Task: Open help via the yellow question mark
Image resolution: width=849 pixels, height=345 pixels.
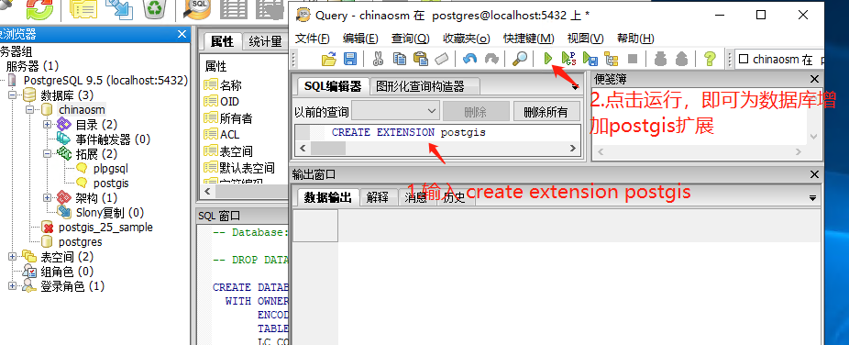Action: [710, 59]
